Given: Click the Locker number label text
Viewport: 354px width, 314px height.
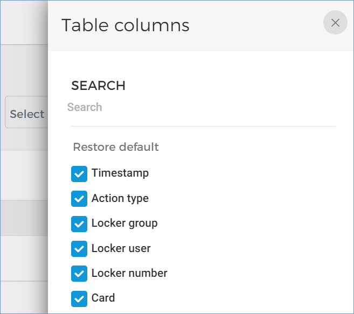Looking at the screenshot, I should (x=129, y=273).
